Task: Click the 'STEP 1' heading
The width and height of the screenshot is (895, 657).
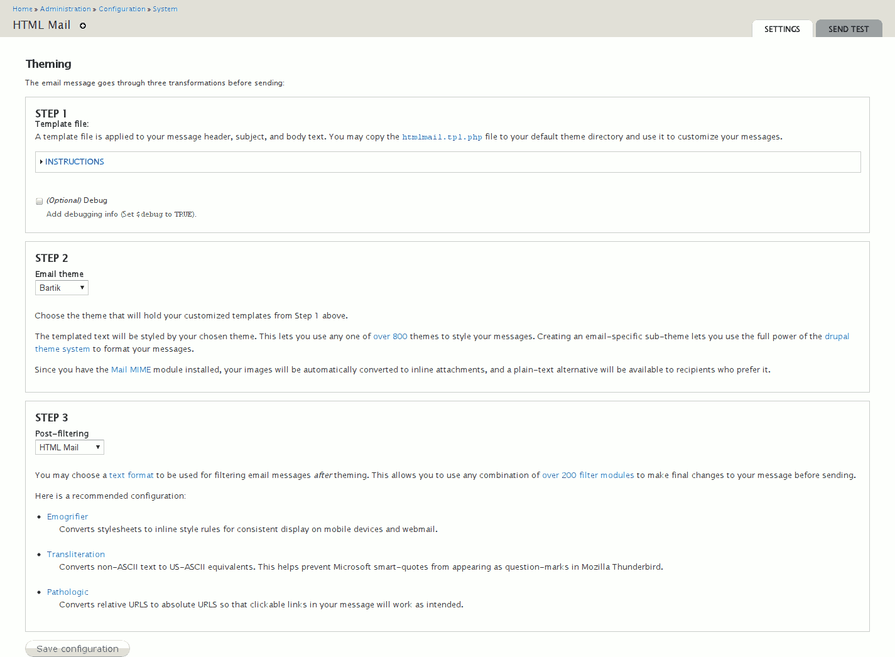Action: [51, 114]
